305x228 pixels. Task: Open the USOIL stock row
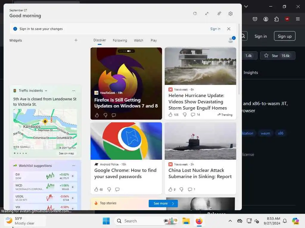click(45, 198)
